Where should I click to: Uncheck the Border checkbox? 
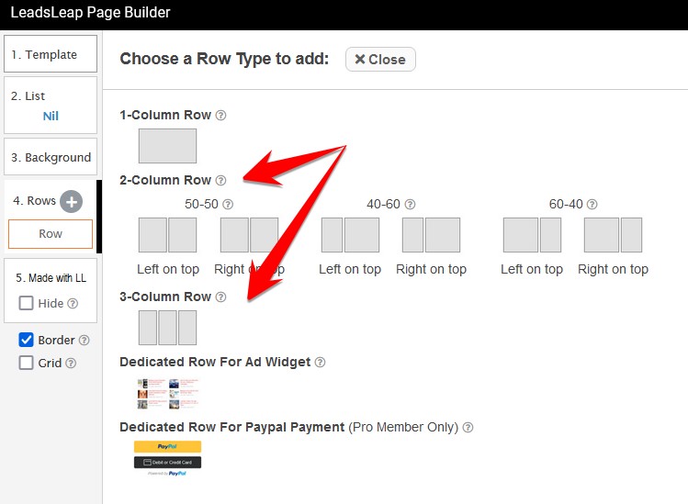27,340
